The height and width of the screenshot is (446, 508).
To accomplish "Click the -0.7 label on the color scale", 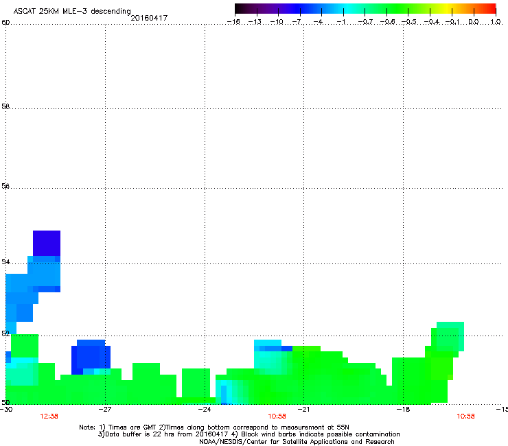I will pyautogui.click(x=365, y=22).
